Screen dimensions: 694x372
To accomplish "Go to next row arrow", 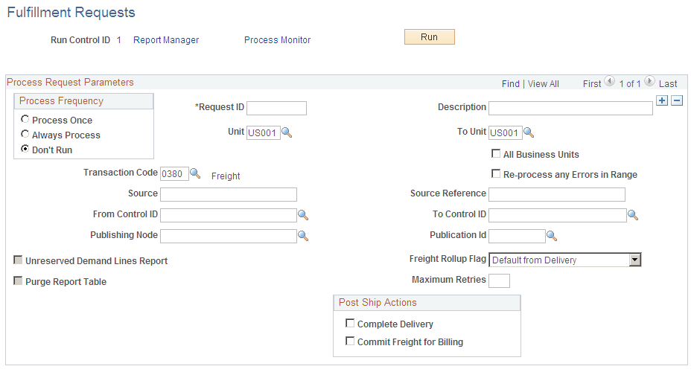I will click(x=649, y=81).
